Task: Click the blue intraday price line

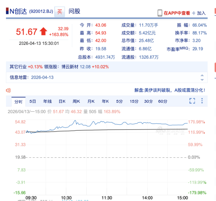Action: (x=107, y=122)
